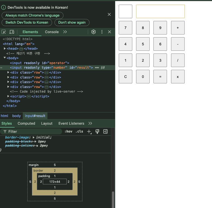Click the plus operator button
Viewport: 212px width, 208px height.
coord(178,28)
